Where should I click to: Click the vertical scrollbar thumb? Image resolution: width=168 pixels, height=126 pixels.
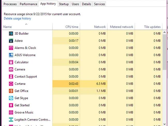pos(164,52)
